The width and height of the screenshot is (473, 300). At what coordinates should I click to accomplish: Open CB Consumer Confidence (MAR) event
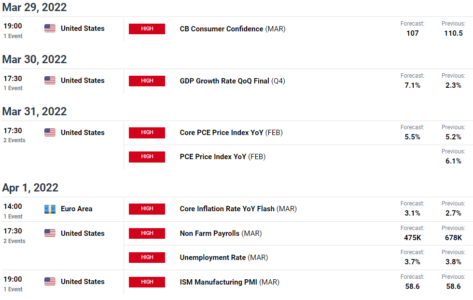point(233,29)
